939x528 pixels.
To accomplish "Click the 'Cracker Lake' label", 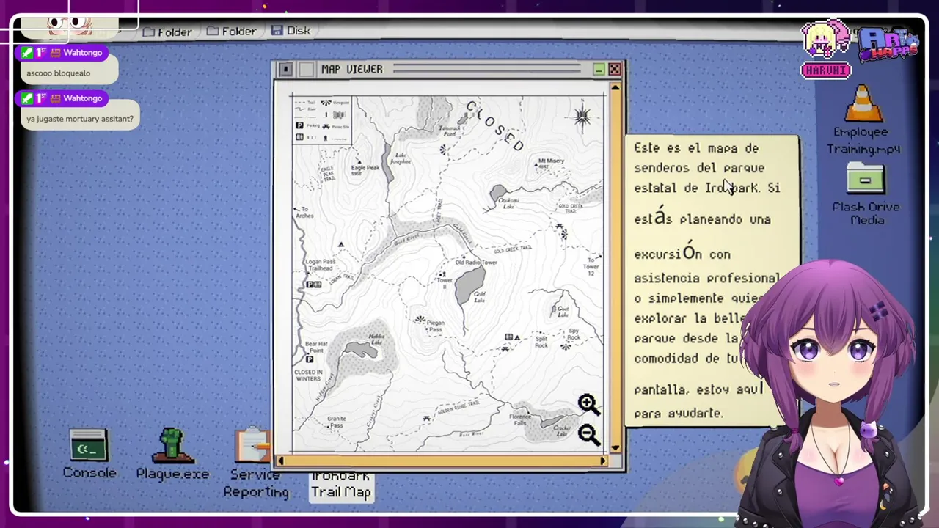I will click(x=562, y=430).
